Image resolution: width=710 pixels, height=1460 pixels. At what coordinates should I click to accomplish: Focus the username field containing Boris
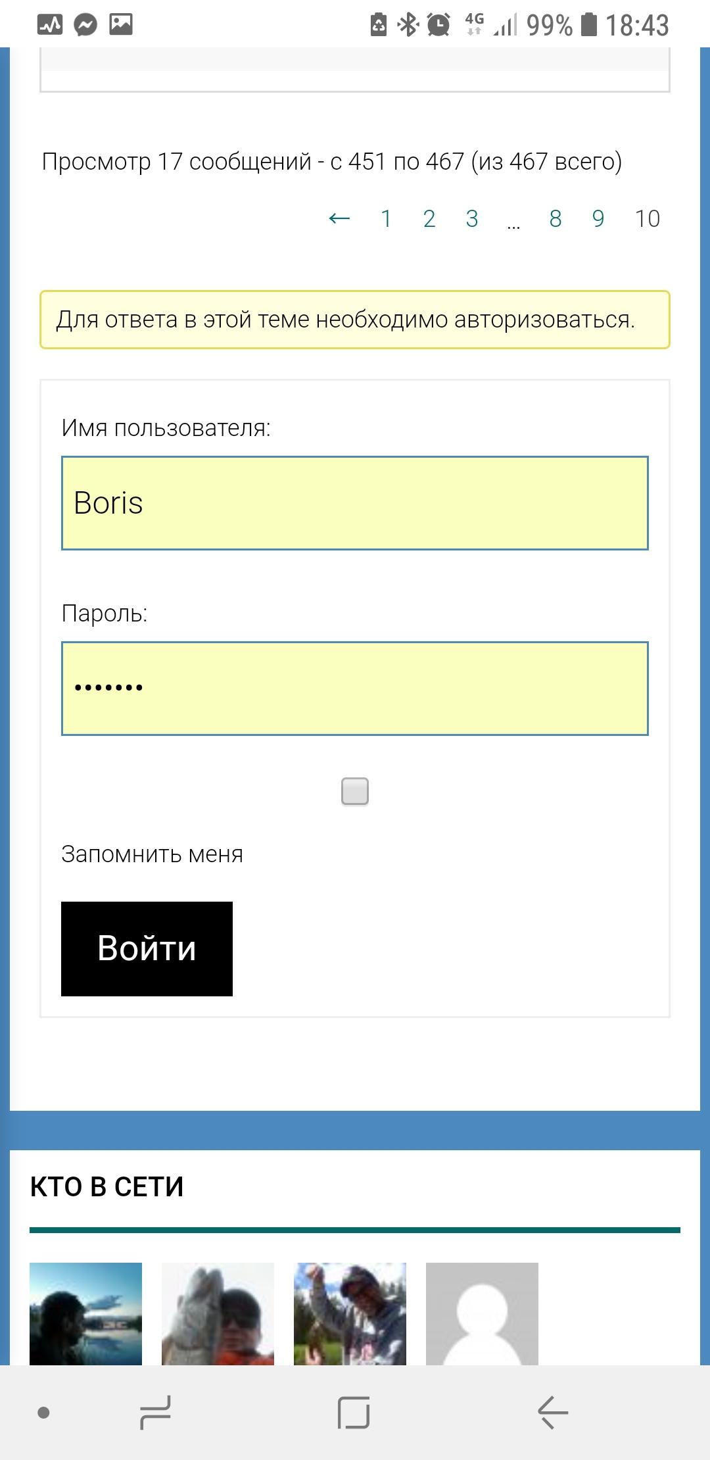[355, 503]
